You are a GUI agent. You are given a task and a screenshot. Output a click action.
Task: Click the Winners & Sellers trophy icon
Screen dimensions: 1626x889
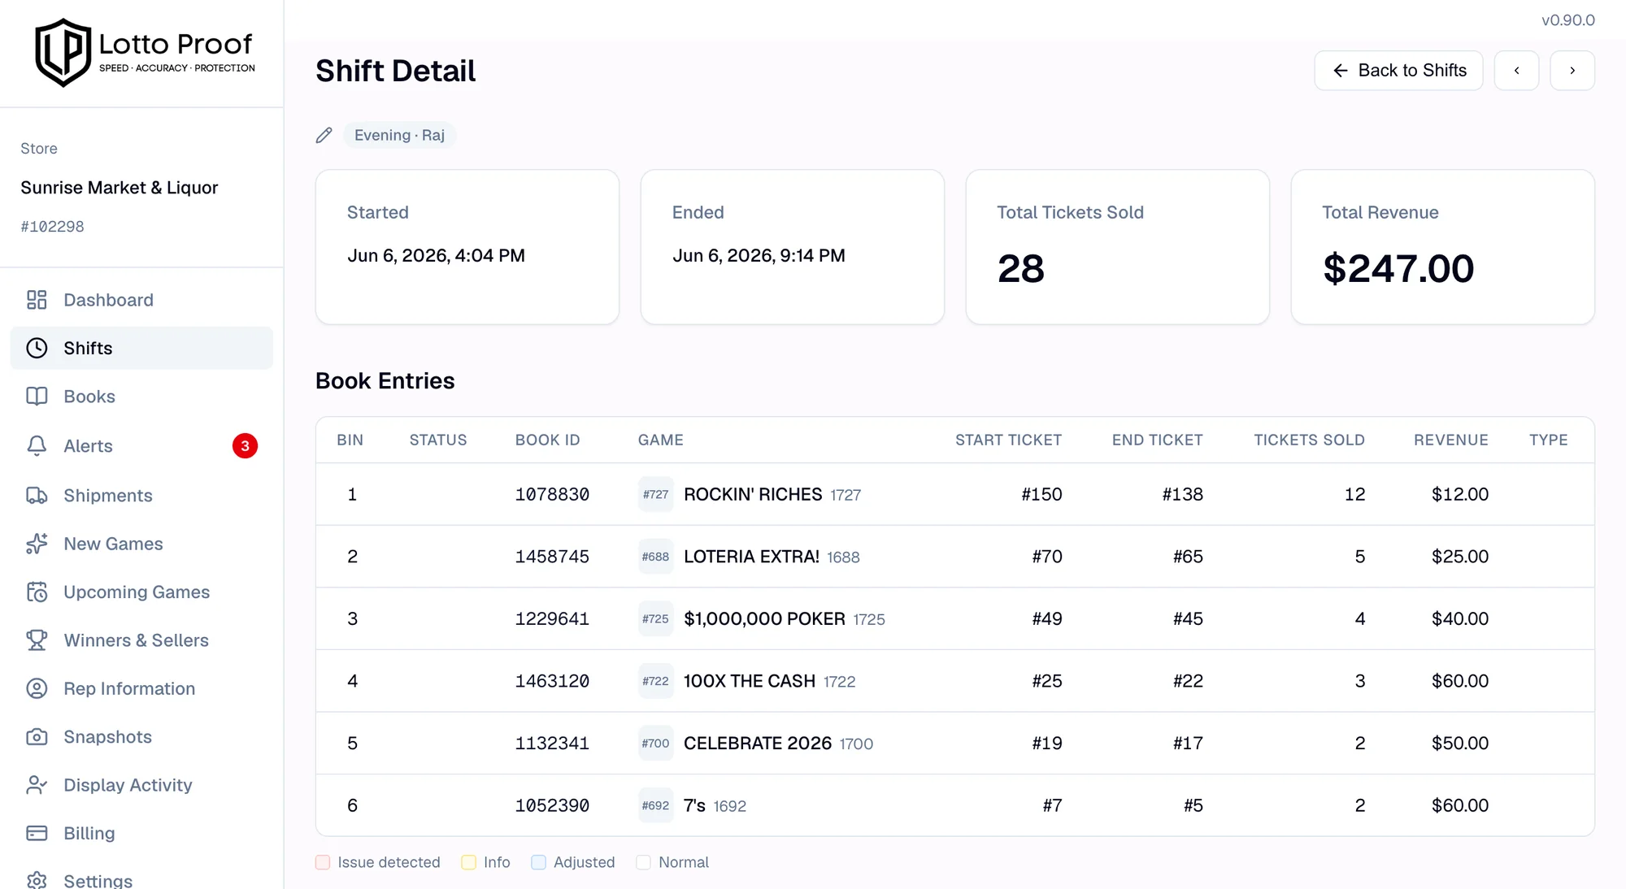tap(37, 640)
